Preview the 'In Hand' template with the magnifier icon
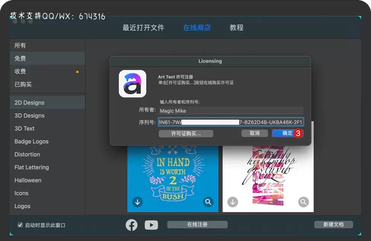This screenshot has height=241, width=371. point(208,202)
